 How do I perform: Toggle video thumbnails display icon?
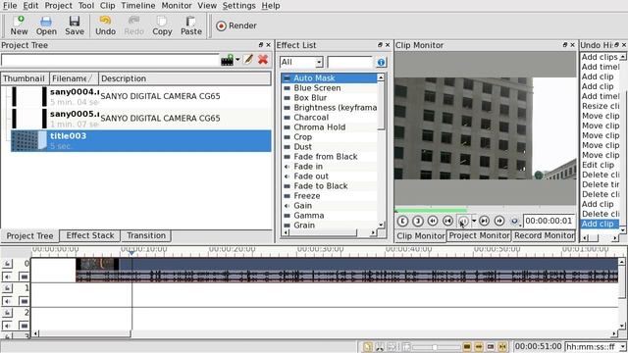tap(467, 346)
